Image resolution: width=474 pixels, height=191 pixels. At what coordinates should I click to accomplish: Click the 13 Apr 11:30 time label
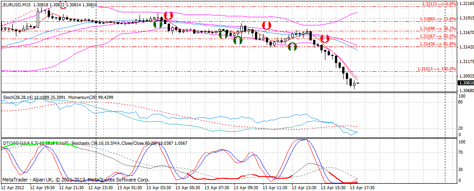(x=274, y=187)
